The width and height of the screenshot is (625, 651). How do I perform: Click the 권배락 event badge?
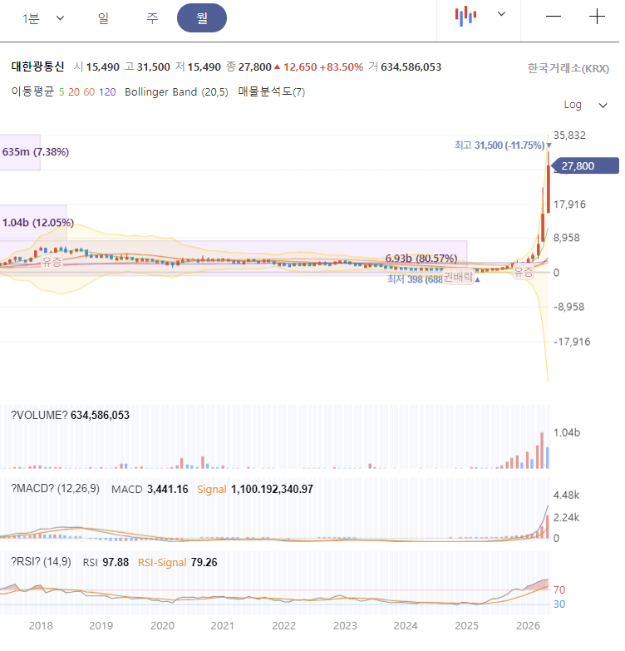[x=458, y=277]
